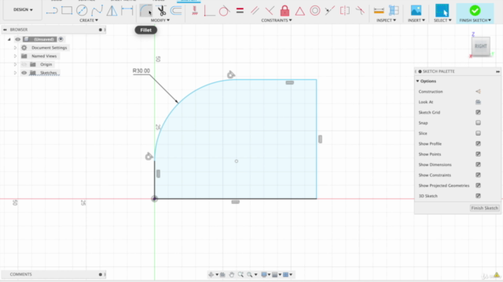Select the Offset tool
The width and height of the screenshot is (503, 282).
pos(176,10)
